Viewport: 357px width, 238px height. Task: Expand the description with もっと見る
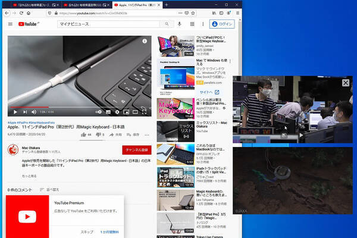29,176
